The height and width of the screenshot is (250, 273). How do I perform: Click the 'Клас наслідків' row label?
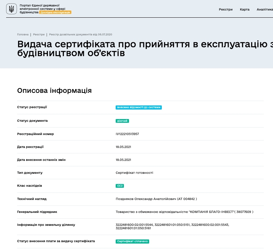click(x=30, y=186)
